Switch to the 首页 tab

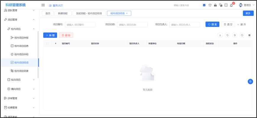click(x=48, y=13)
